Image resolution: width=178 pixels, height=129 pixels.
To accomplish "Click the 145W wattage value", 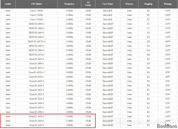I will click(x=168, y=24).
